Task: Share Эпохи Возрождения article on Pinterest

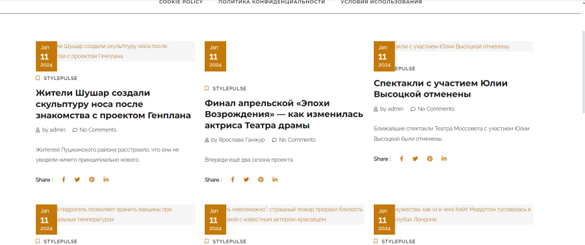Action: tap(261, 180)
